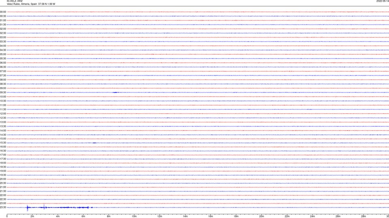This screenshot has width=389, height=218.
Task: Click the 6m tick label on time axis
Action: [x=83, y=216]
